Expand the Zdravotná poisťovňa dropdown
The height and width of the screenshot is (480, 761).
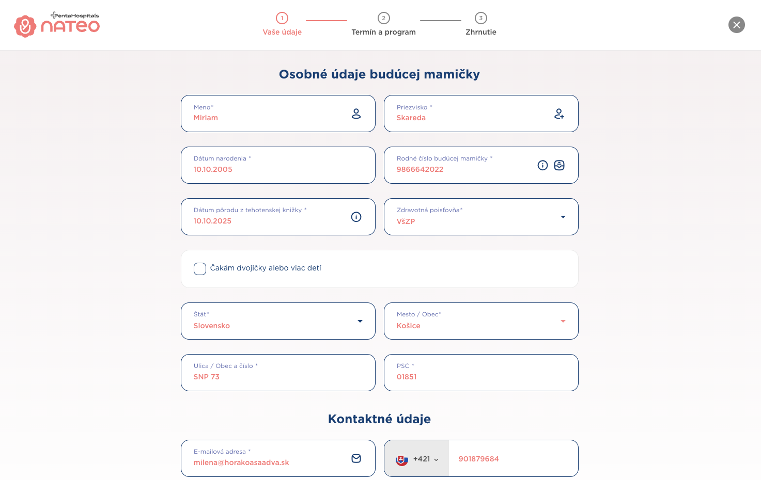(563, 217)
